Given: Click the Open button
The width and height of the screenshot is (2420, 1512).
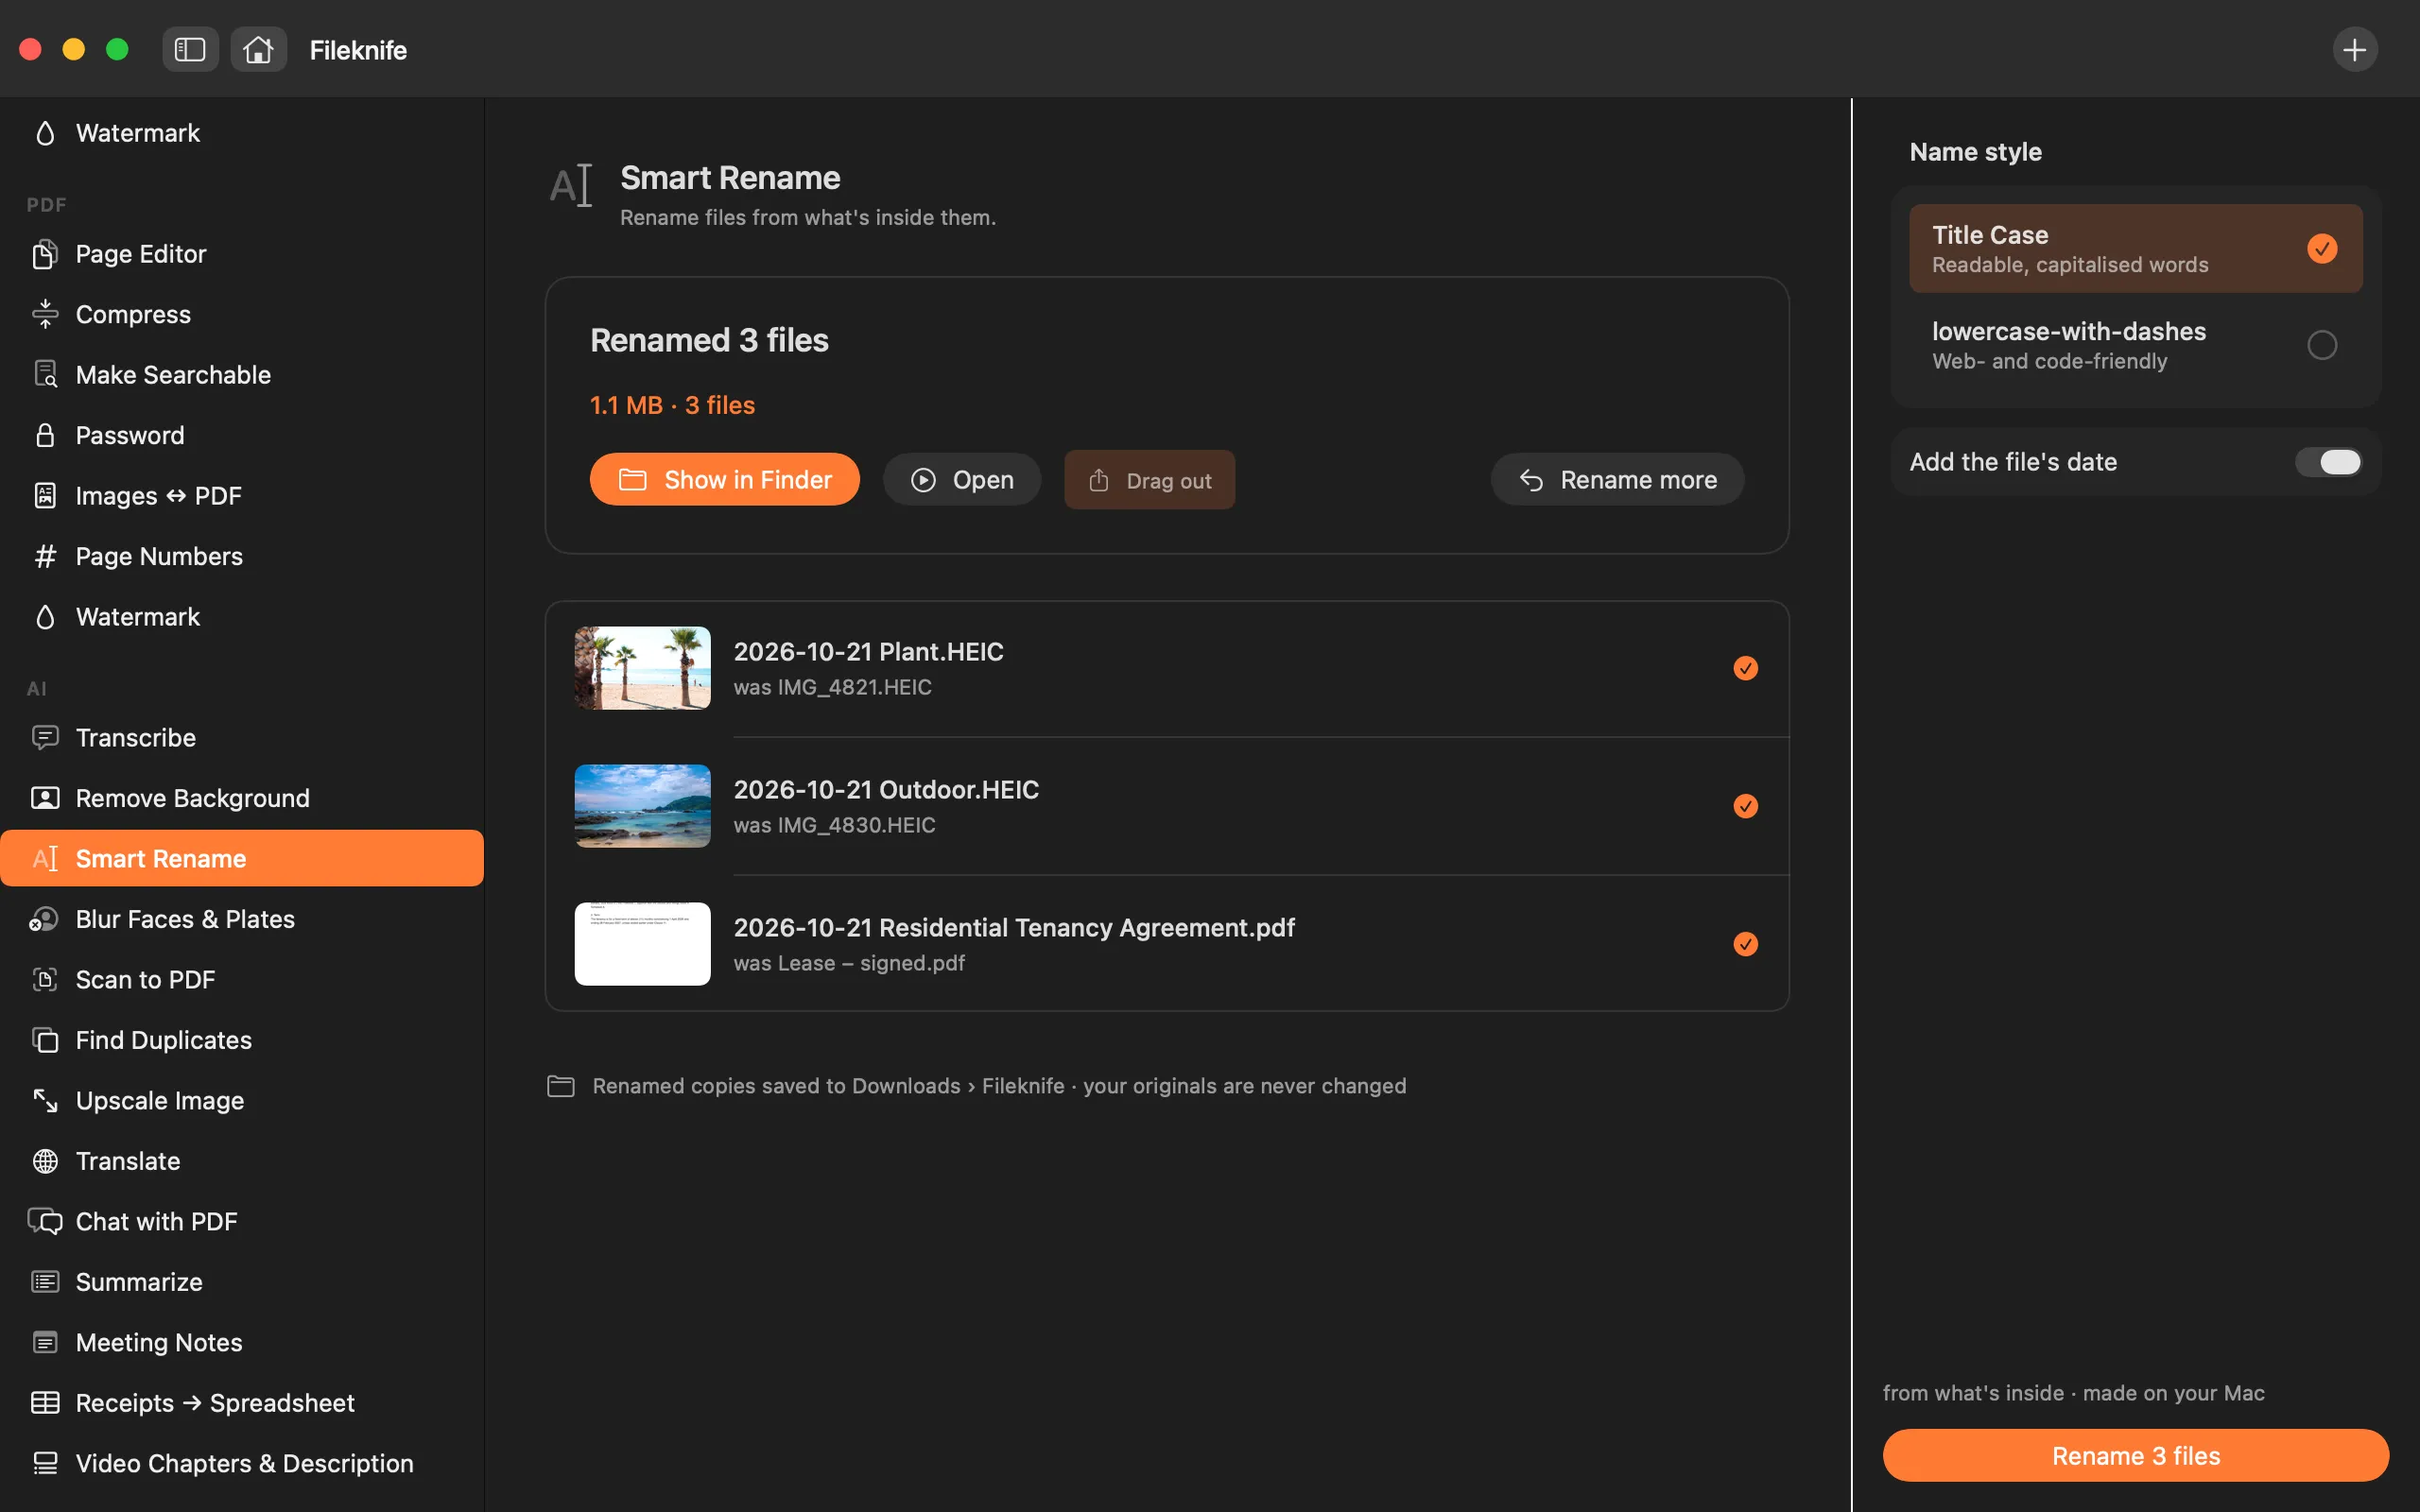Looking at the screenshot, I should (x=961, y=480).
